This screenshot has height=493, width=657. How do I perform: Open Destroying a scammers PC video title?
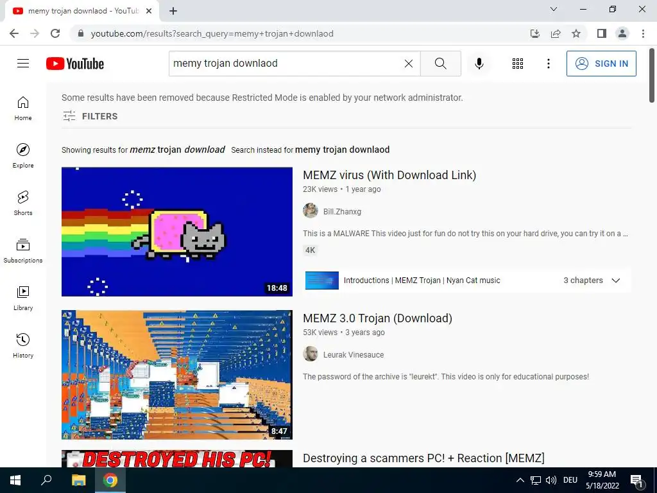click(x=423, y=458)
